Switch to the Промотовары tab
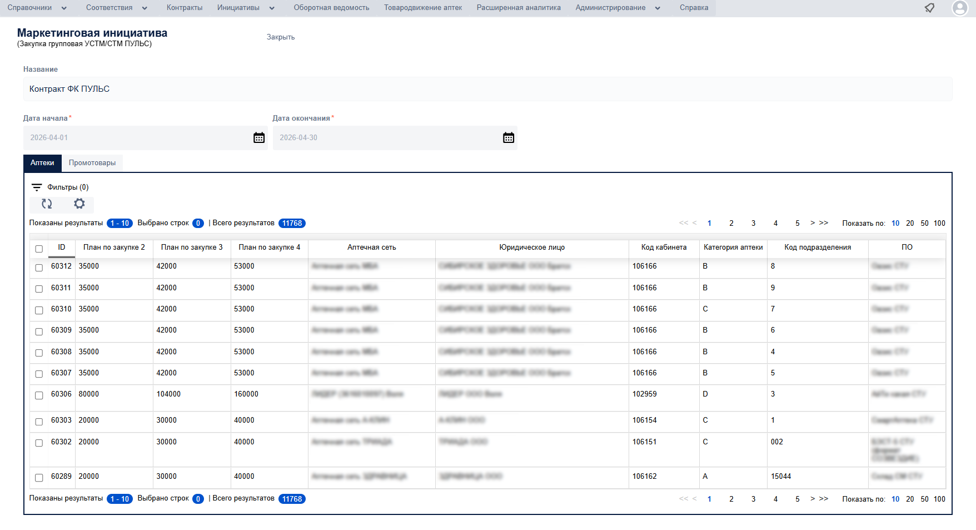 [x=92, y=163]
